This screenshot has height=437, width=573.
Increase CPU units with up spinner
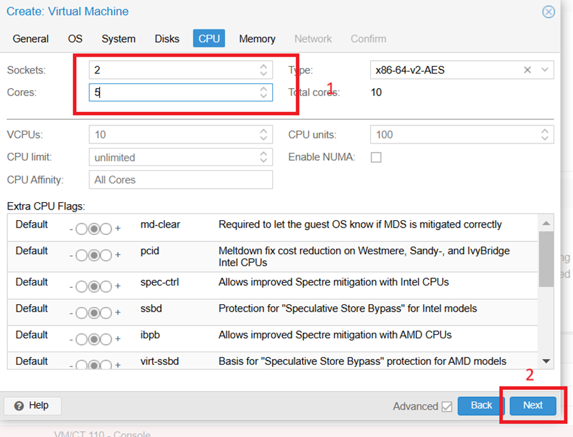point(544,131)
